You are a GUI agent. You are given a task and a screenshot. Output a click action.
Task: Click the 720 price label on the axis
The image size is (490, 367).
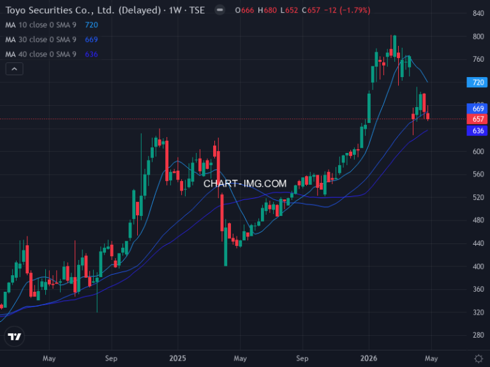477,82
